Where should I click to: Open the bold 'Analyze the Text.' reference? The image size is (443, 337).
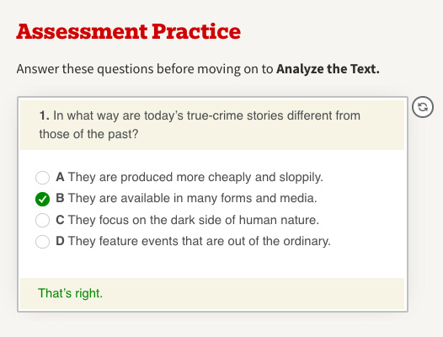click(328, 69)
